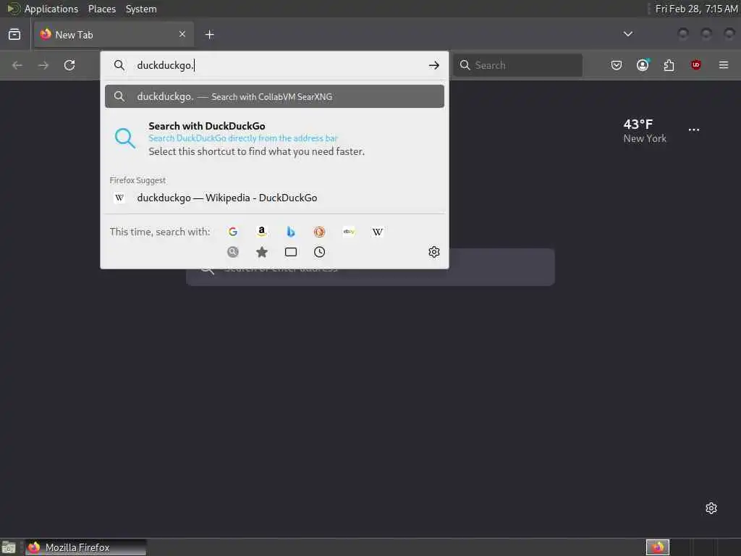Click the date and time clock in panel

point(696,9)
